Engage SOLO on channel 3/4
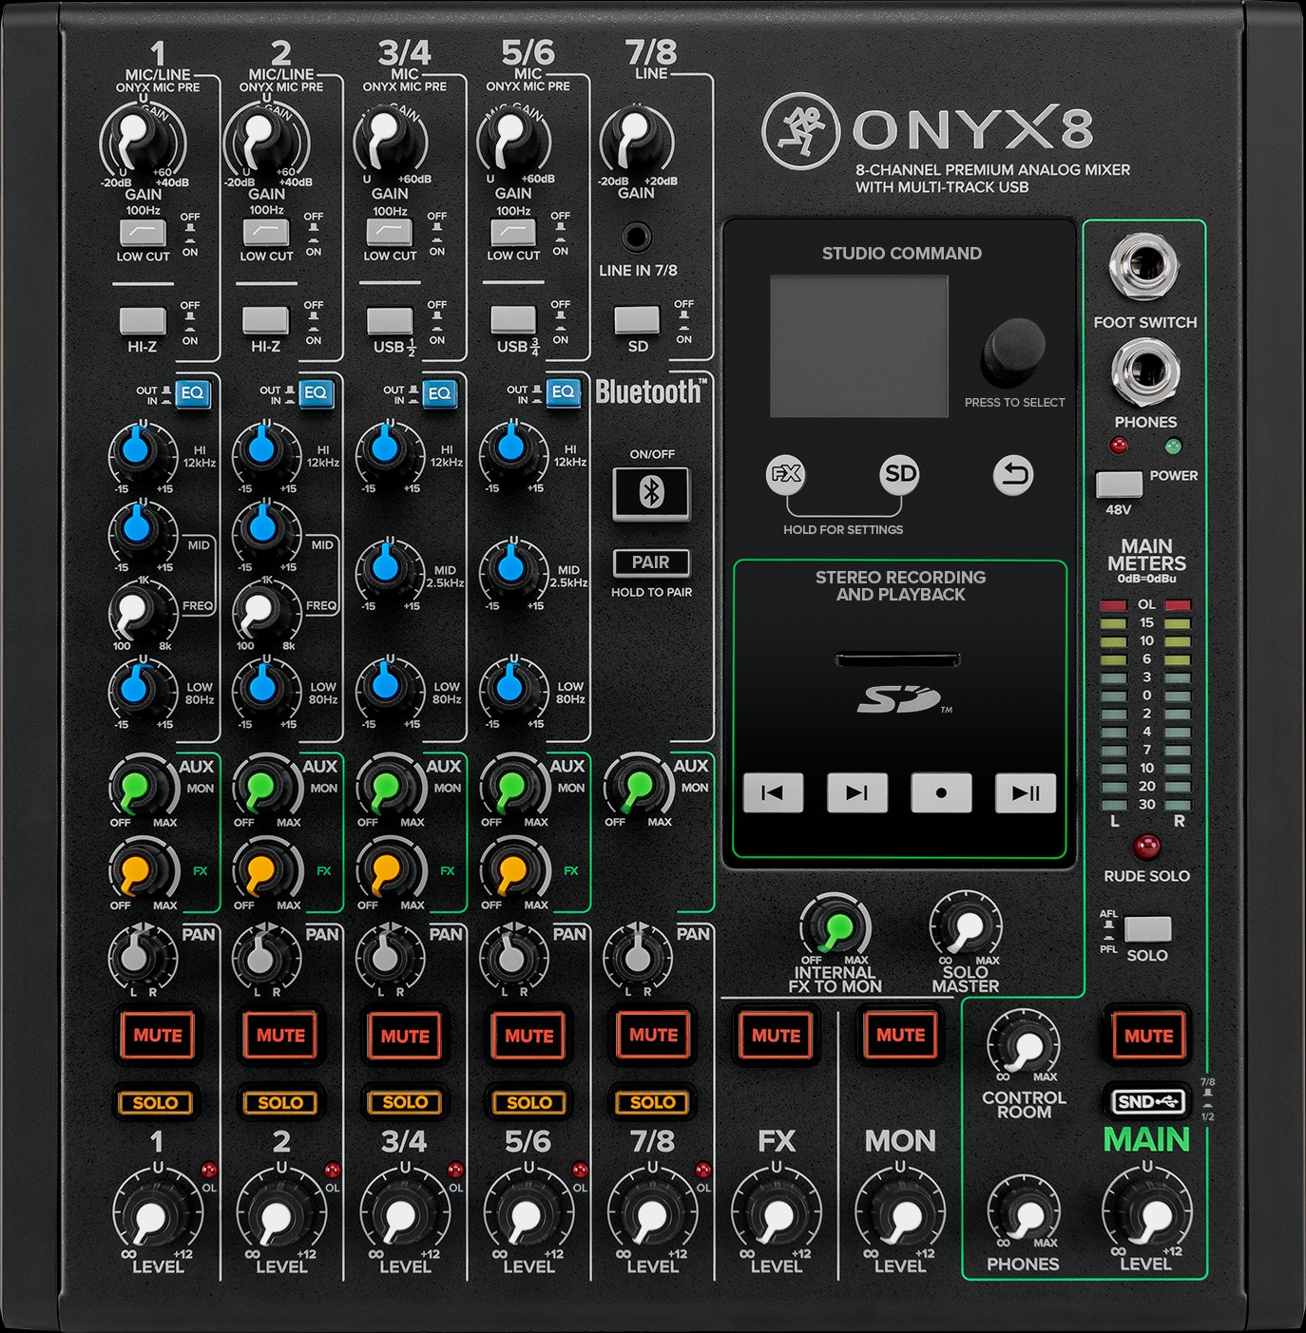Viewport: 1306px width, 1333px height. point(405,1102)
